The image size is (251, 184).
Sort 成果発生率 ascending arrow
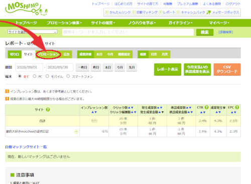(216, 112)
